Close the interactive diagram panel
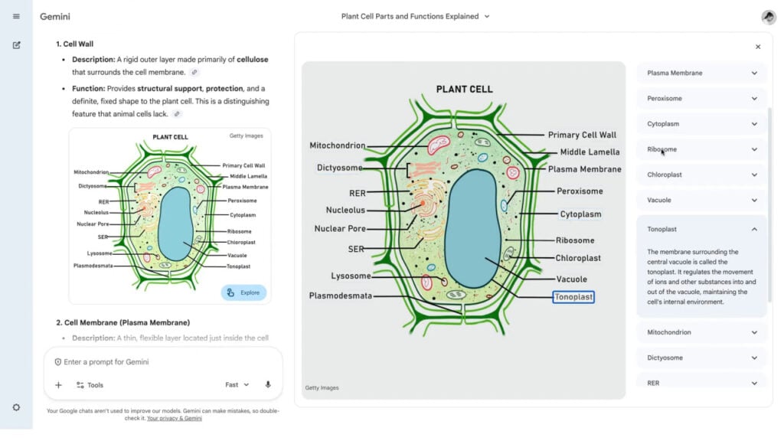This screenshot has height=441, width=784. tap(758, 47)
